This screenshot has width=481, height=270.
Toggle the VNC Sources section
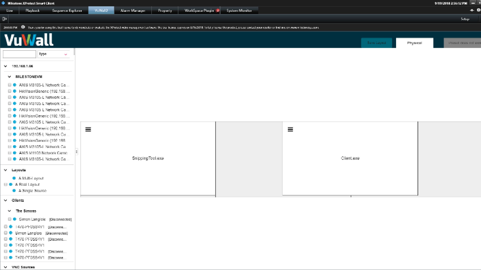(x=6, y=267)
